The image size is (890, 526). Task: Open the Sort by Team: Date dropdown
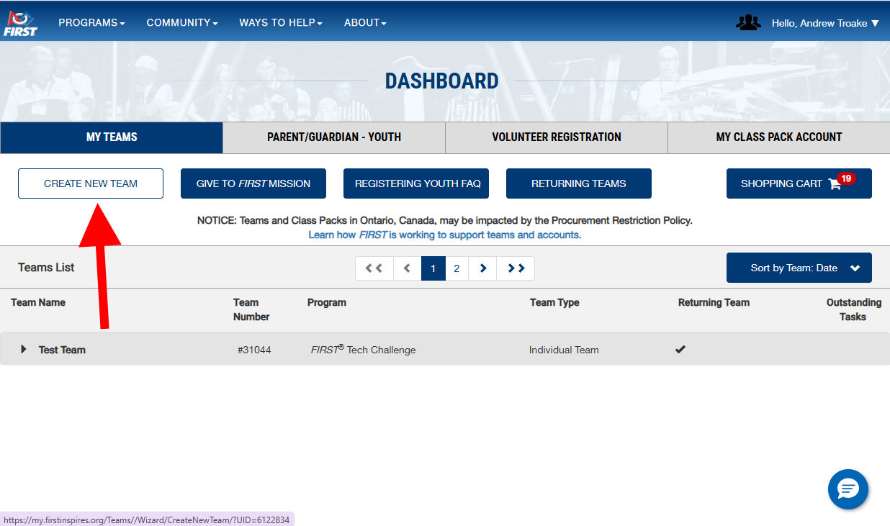pyautogui.click(x=799, y=268)
